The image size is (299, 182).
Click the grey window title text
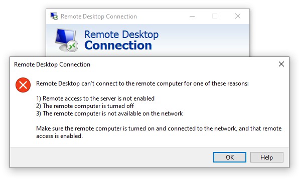coord(99,16)
